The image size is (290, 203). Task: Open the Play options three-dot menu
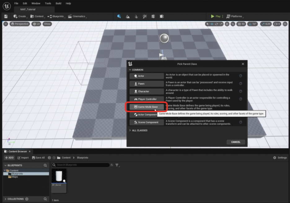pyautogui.click(x=223, y=16)
